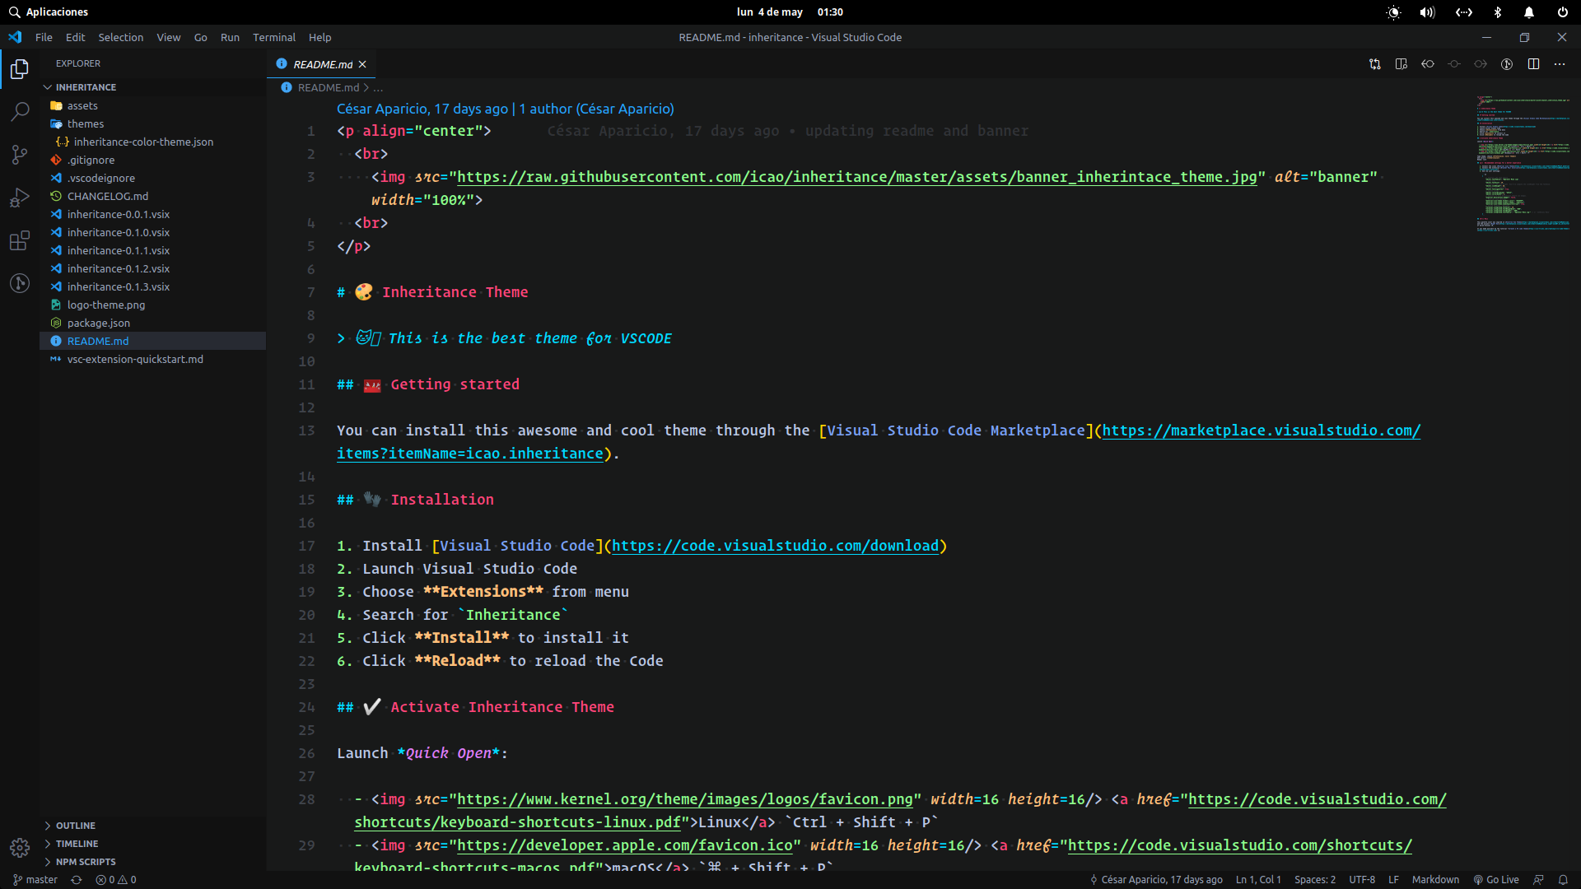Toggle Go Live server in status bar
1581x889 pixels.
click(1496, 879)
